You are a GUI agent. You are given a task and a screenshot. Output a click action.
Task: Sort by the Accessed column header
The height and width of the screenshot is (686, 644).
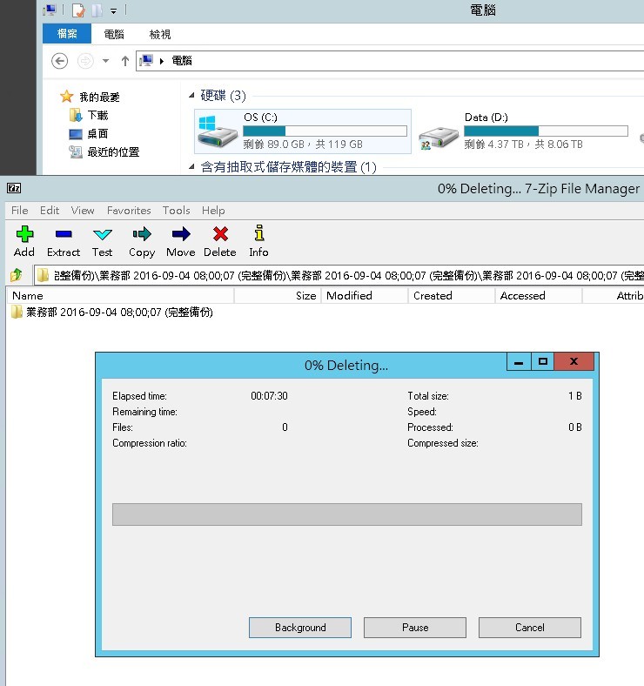[539, 296]
